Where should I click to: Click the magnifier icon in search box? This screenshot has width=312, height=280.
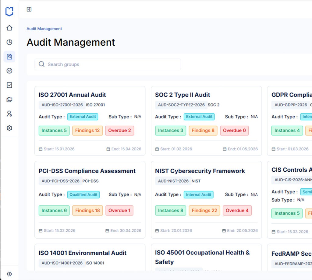coord(41,64)
